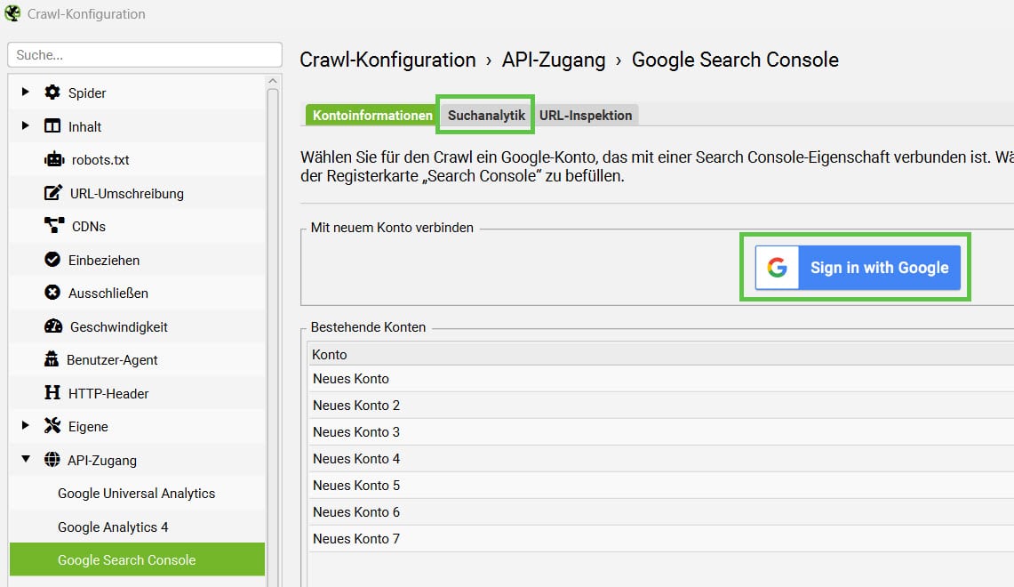Click the Google G logo
1014x587 pixels.
(x=778, y=268)
